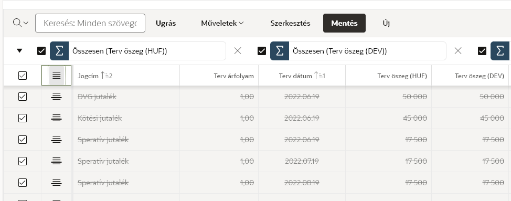Viewport: 511px width, 201px height.
Task: Remove the Összesen (Terv öszeg (HUF)) aggregate
Action: coord(238,51)
